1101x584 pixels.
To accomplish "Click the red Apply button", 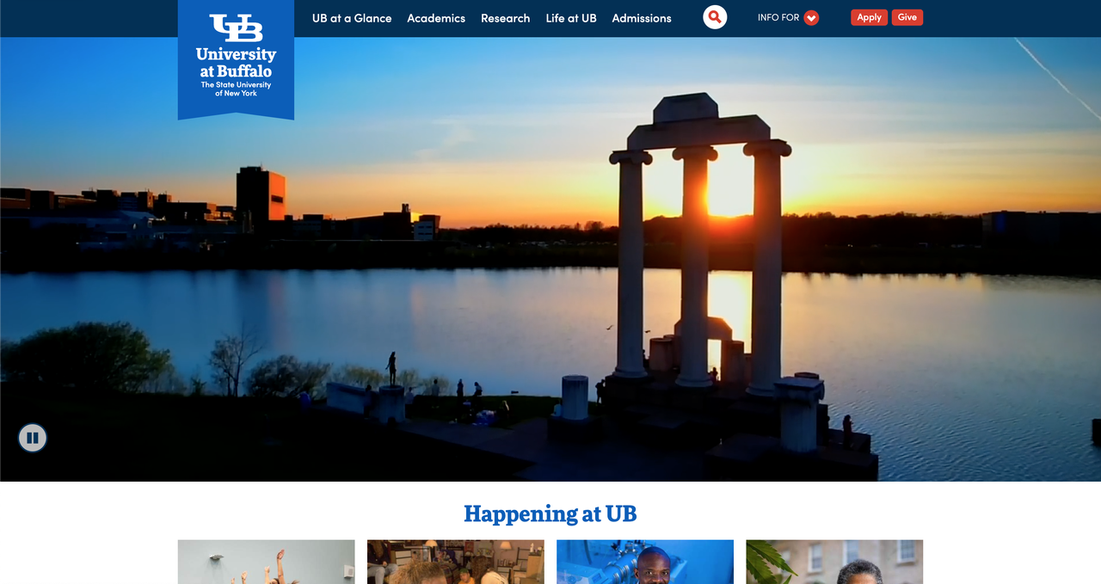I will pos(869,17).
